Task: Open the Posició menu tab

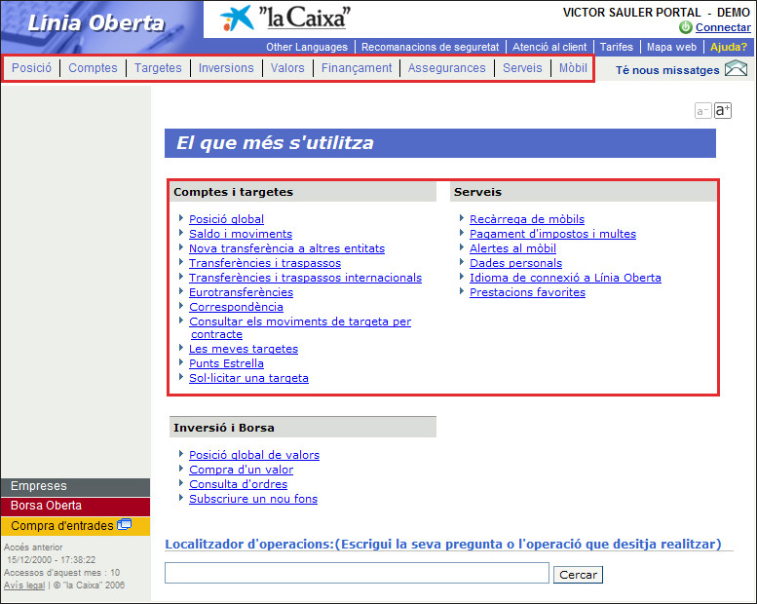Action: point(31,68)
